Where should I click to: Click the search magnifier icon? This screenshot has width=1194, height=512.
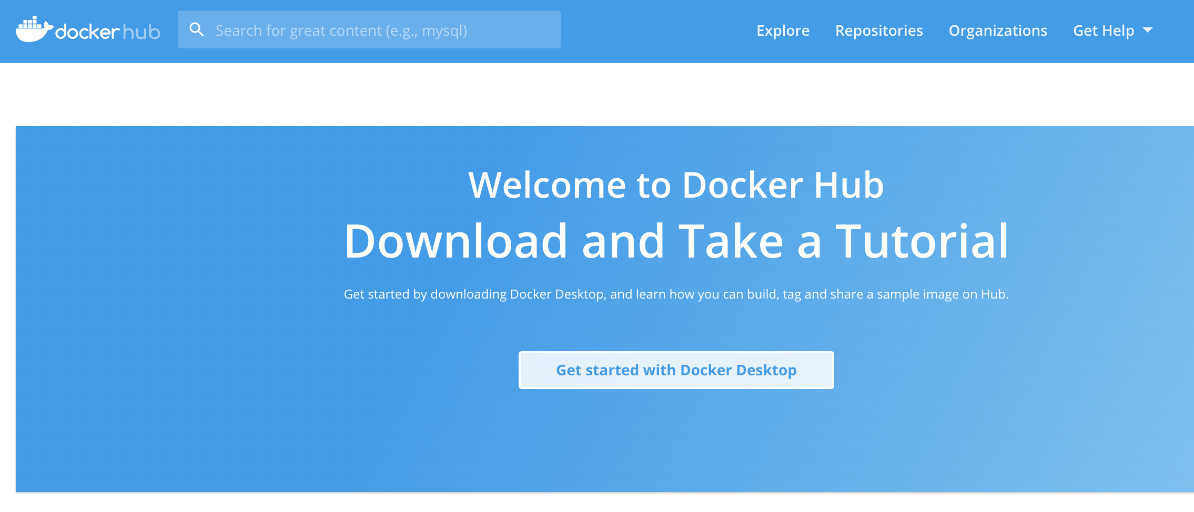tap(197, 29)
